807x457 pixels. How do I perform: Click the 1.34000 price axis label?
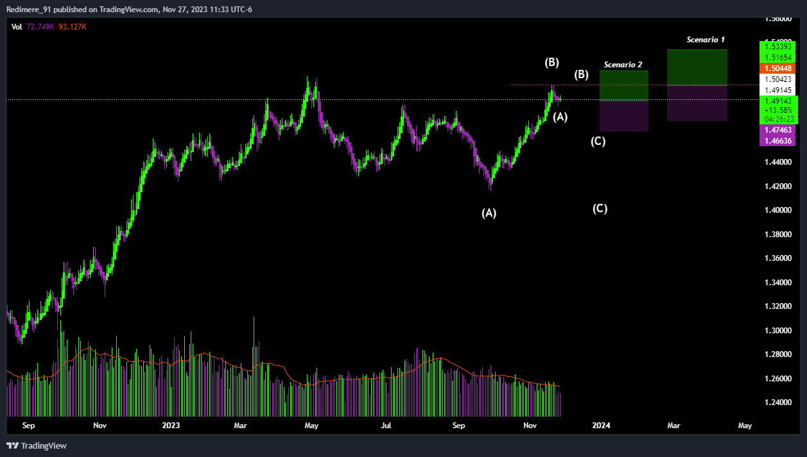coord(777,283)
